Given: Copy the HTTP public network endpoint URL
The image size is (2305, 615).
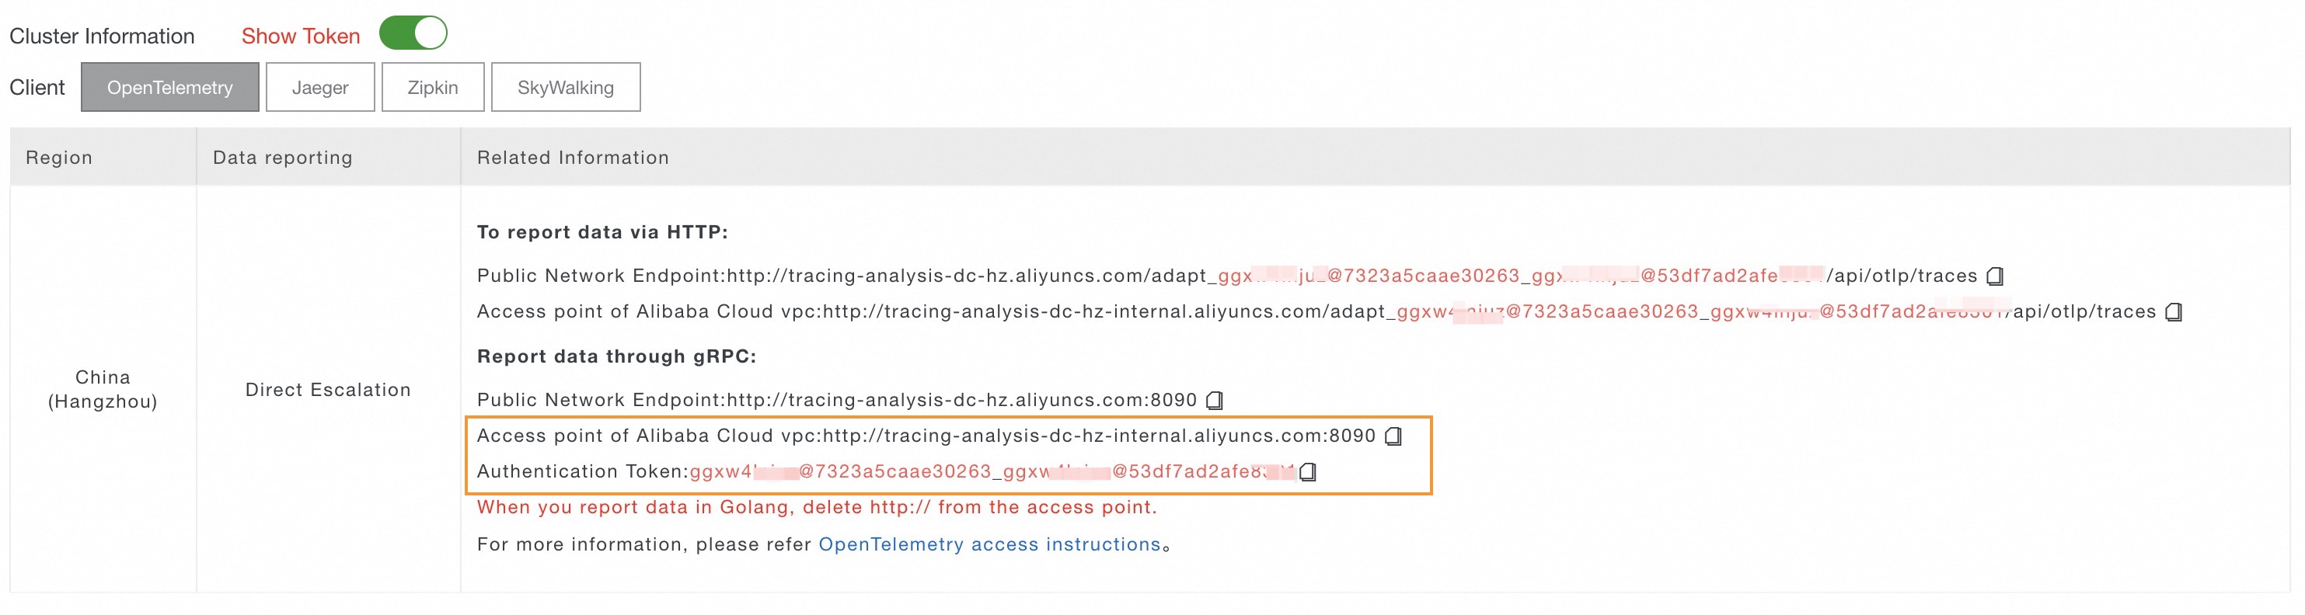Looking at the screenshot, I should click(1994, 276).
